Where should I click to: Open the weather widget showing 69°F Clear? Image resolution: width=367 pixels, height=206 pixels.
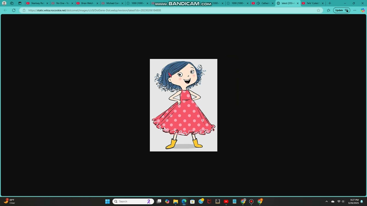tap(9, 201)
